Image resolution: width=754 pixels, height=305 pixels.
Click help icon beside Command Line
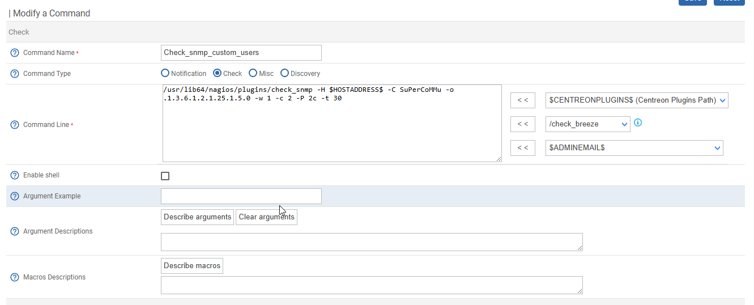(x=15, y=125)
